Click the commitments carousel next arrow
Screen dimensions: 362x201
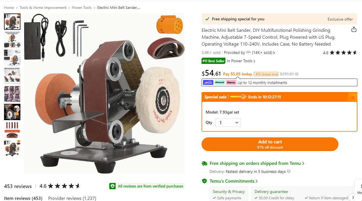(x=353, y=198)
